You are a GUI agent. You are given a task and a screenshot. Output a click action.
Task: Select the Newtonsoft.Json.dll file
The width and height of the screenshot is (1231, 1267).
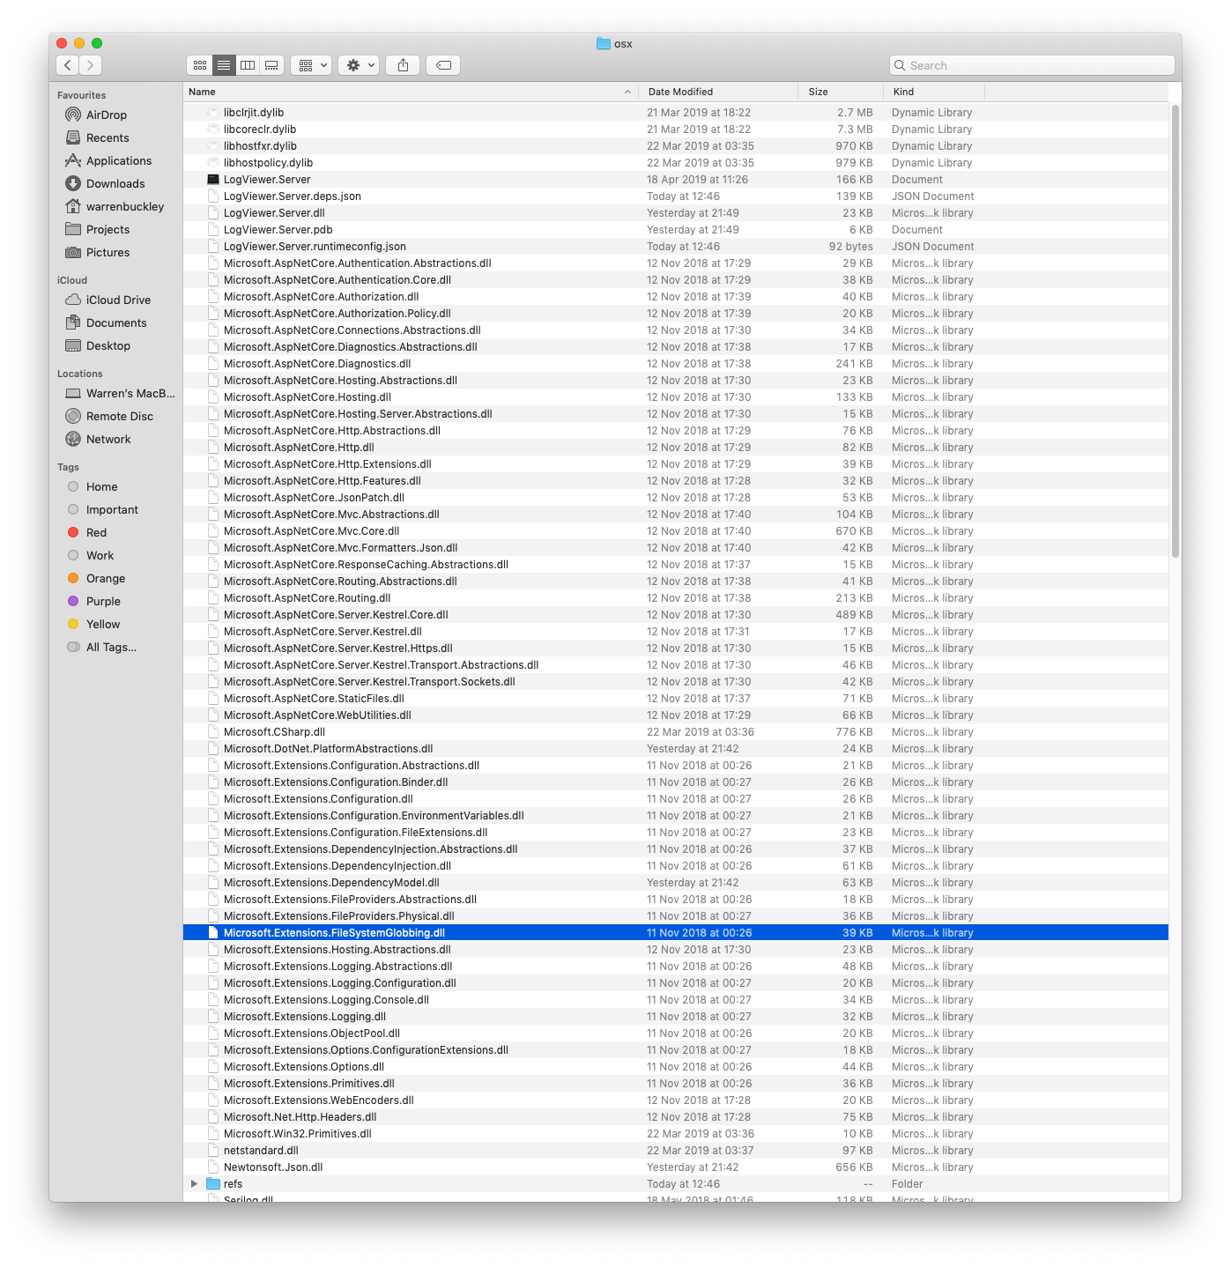coord(273,1167)
